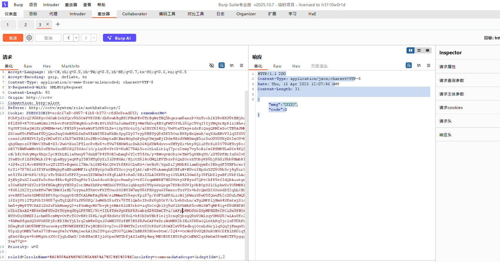Image resolution: width=500 pixels, height=262 pixels.
Task: Click the request body line starting with roleId=2
Action: pyautogui.click(x=116, y=257)
